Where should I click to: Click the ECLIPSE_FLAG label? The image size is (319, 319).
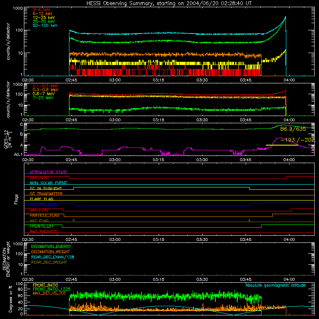43,205
